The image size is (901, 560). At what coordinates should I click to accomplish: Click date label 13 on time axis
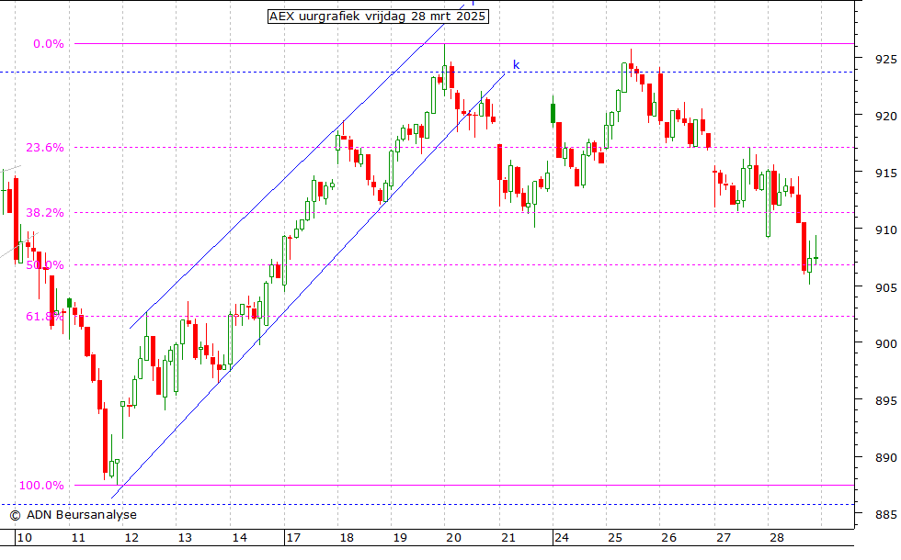point(185,538)
